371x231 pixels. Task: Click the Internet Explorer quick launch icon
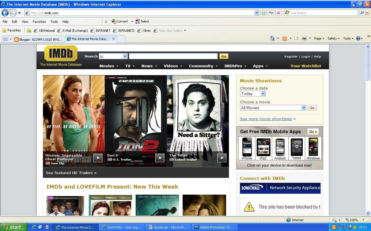[x=34, y=227]
